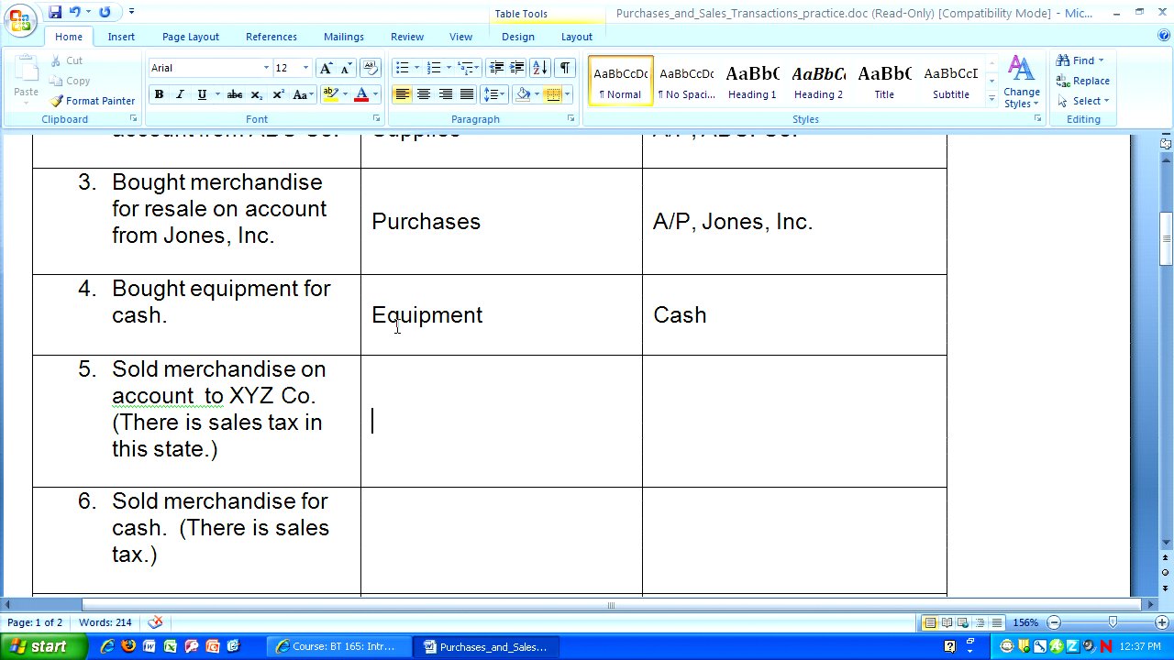Open the Table Tools Design tab

(x=517, y=37)
